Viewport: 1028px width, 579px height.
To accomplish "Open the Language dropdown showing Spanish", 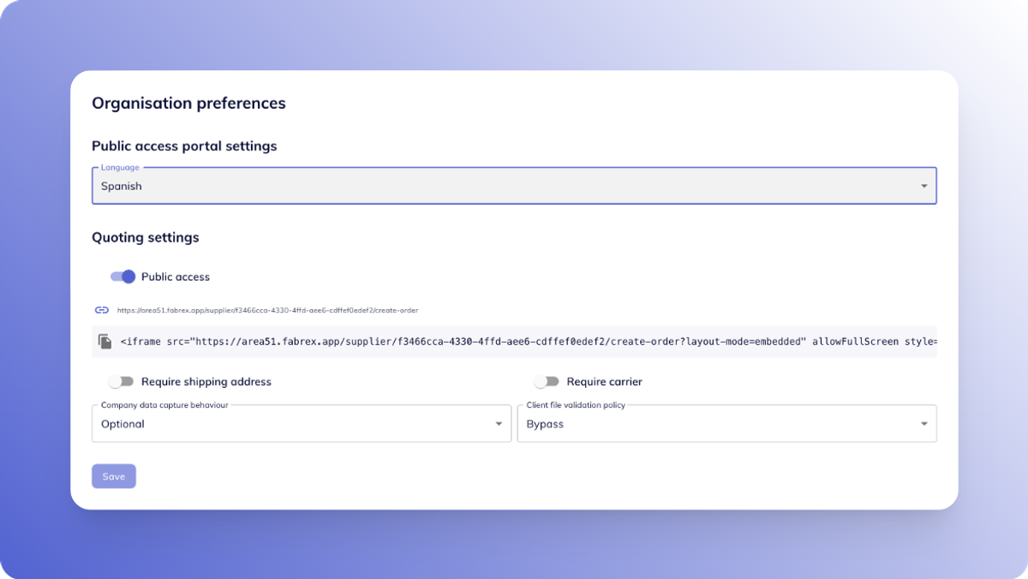I will point(514,186).
